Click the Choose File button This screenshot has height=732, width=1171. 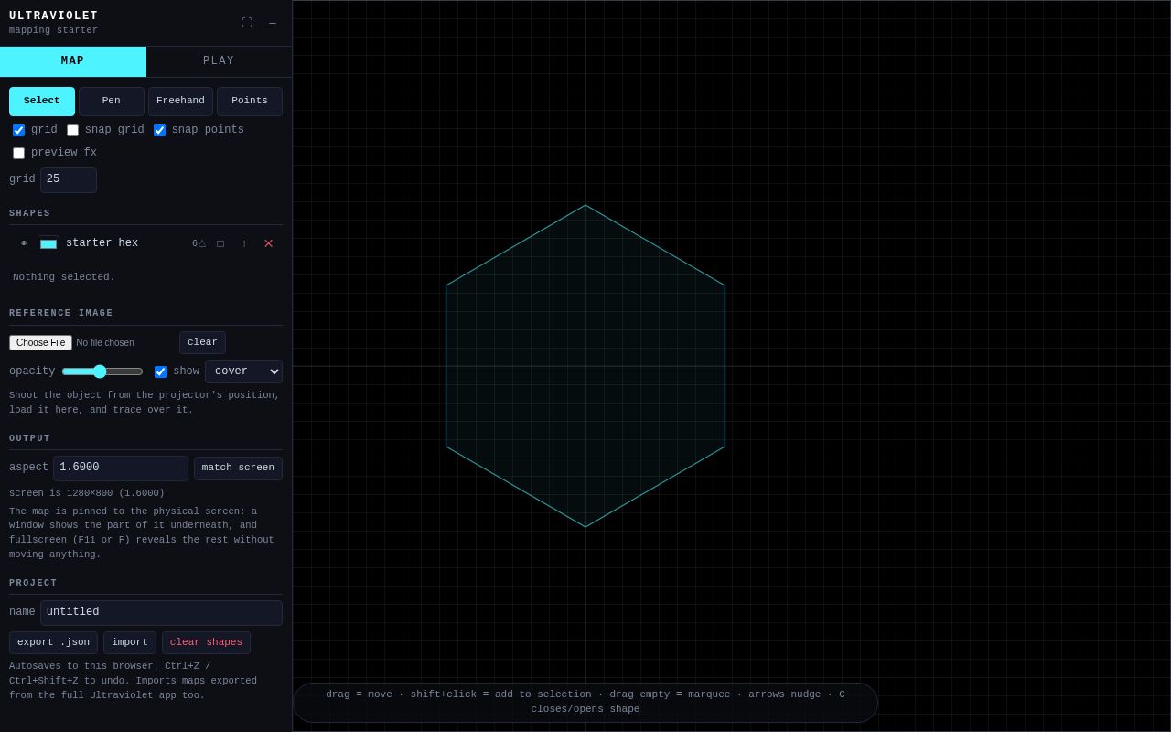point(40,343)
